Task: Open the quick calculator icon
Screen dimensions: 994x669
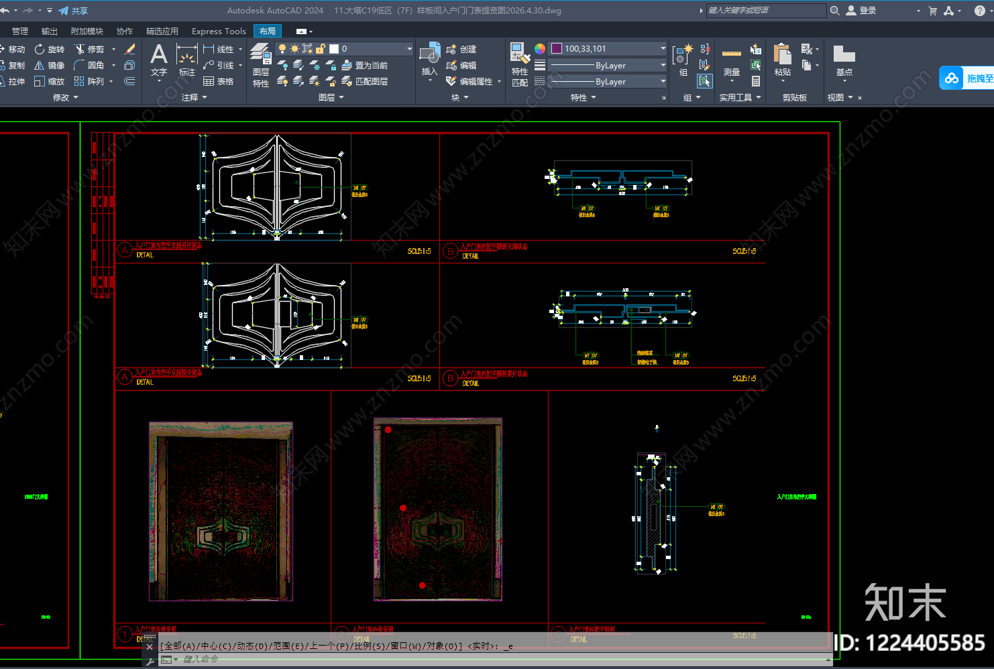Action: (756, 81)
